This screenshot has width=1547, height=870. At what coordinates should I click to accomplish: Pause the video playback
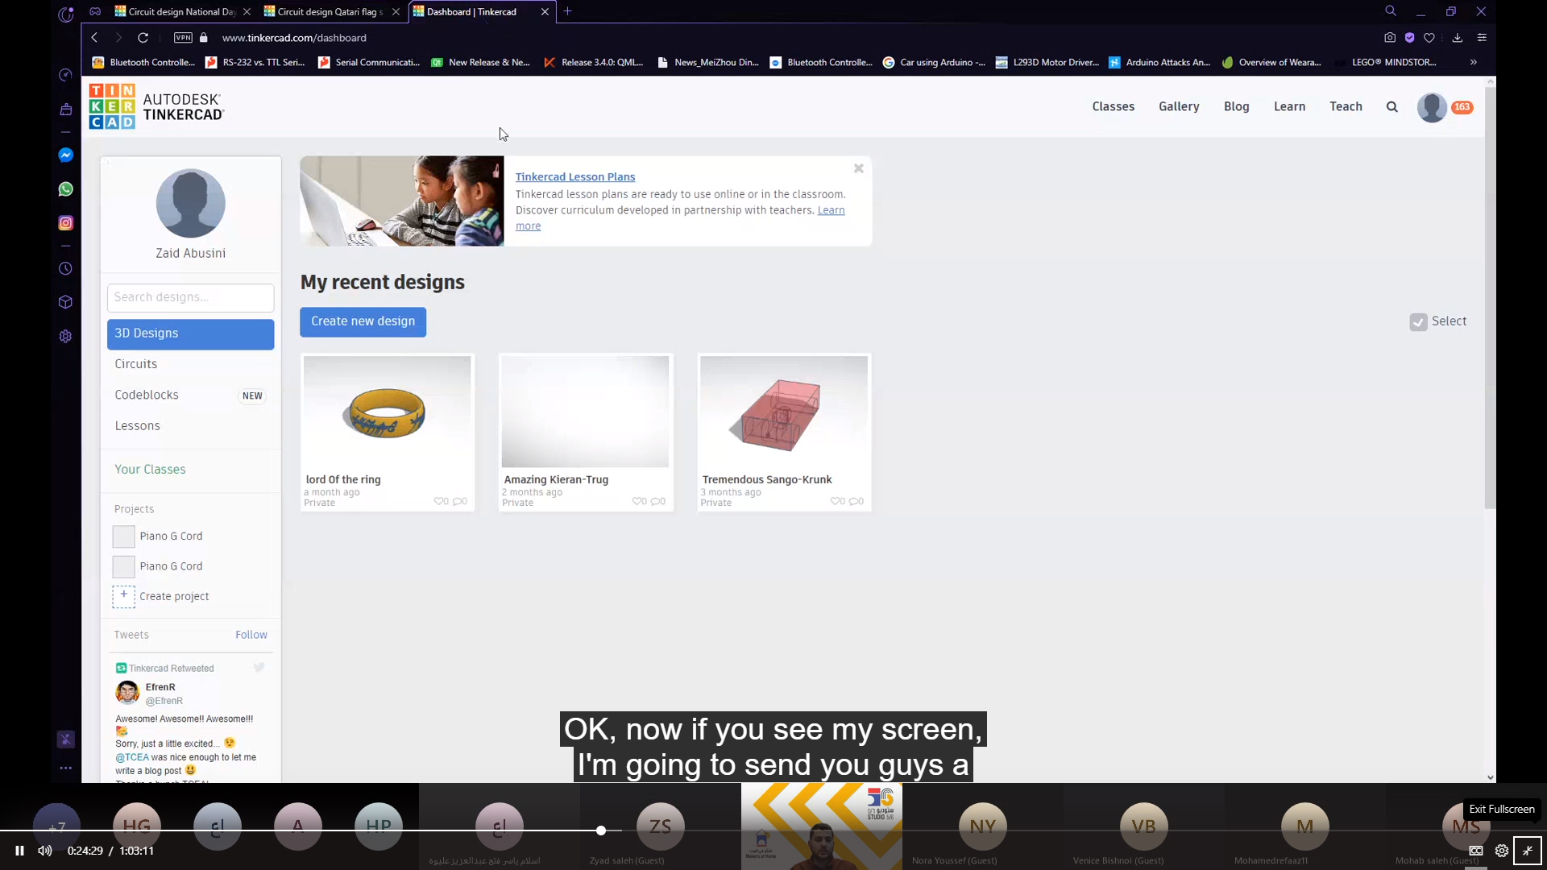19,851
